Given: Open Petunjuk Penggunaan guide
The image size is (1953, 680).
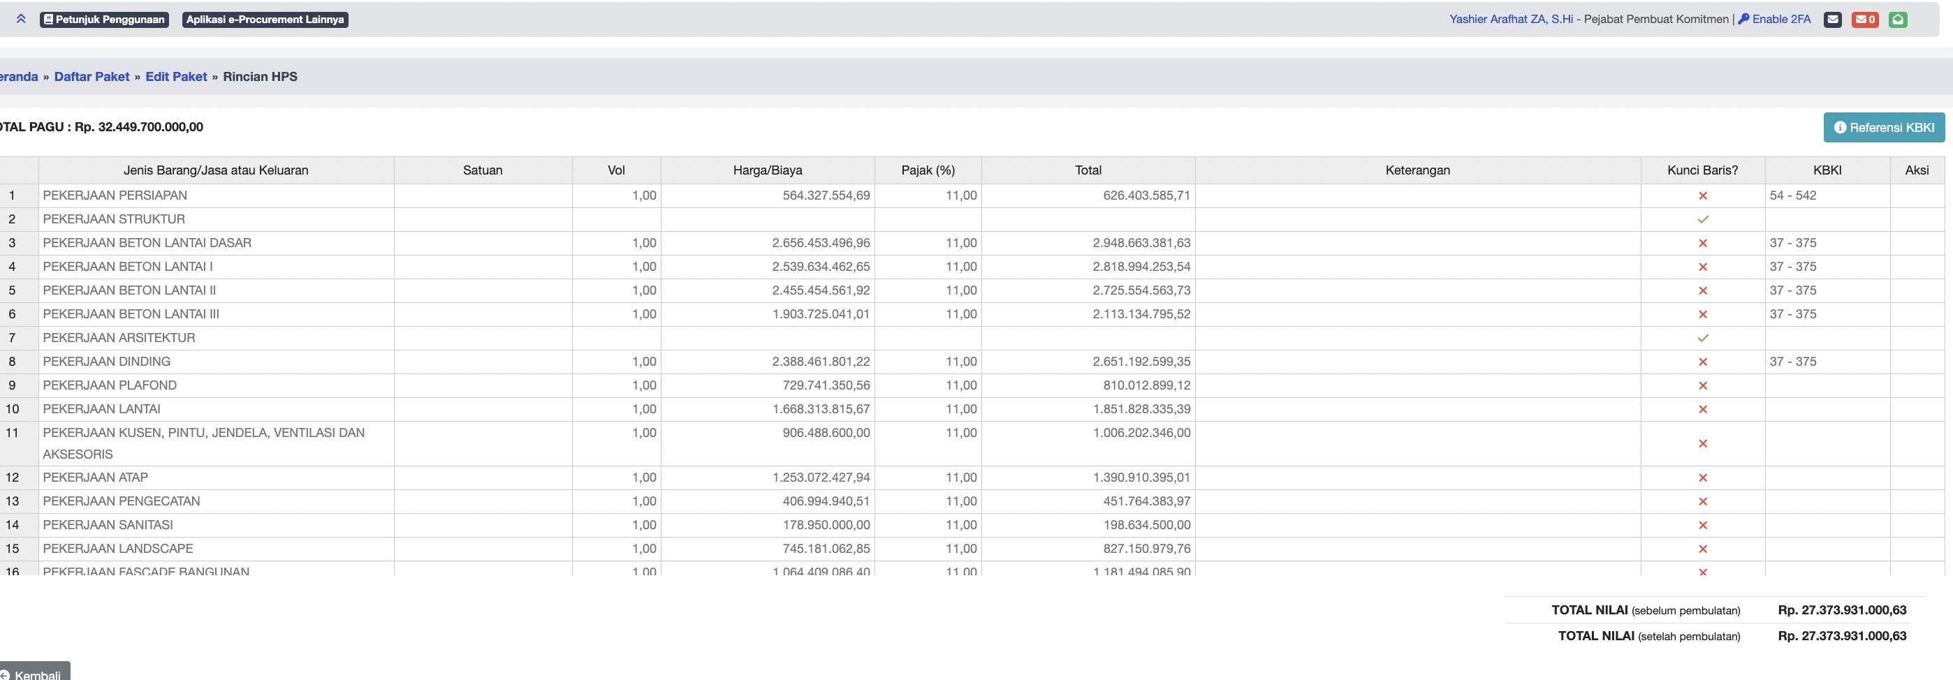Looking at the screenshot, I should pyautogui.click(x=105, y=20).
